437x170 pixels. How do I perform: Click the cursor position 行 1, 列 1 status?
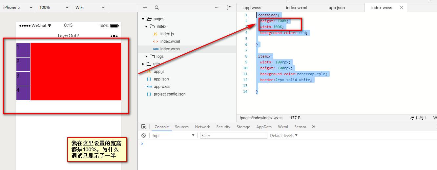(x=418, y=118)
